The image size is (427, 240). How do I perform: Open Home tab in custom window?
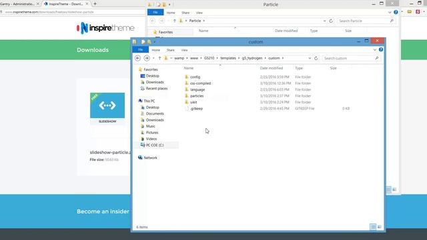coord(155,50)
